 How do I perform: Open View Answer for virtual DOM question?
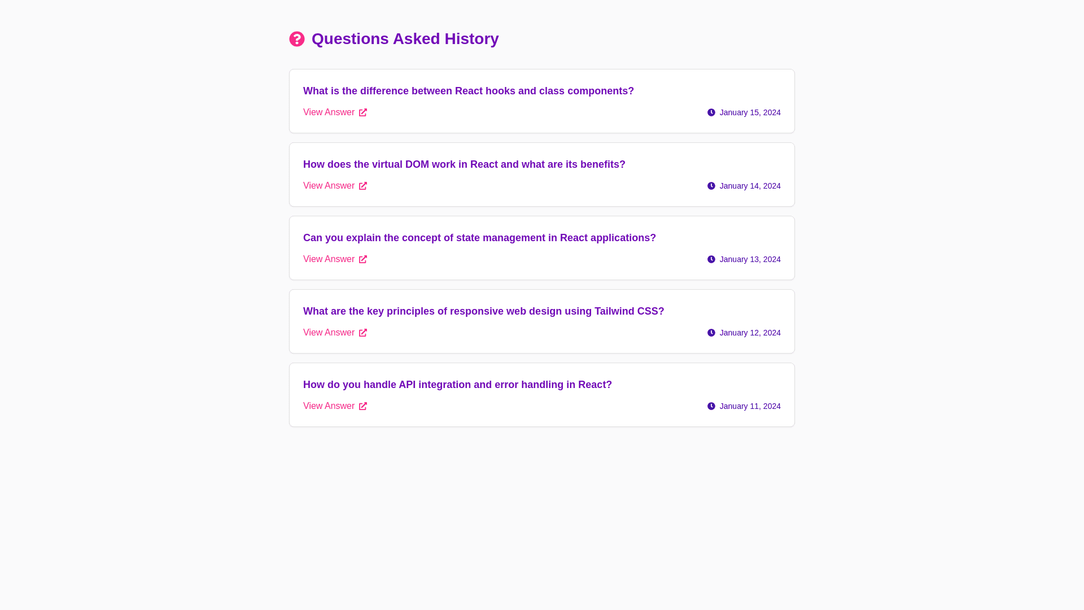click(x=329, y=186)
